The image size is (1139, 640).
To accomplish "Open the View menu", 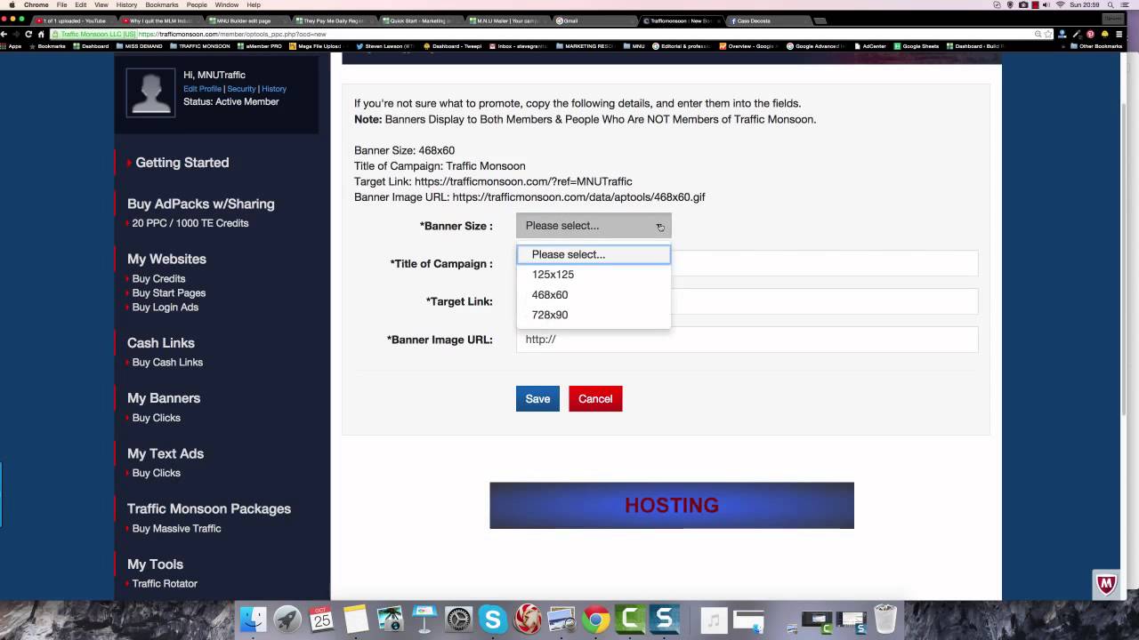I will click(101, 4).
